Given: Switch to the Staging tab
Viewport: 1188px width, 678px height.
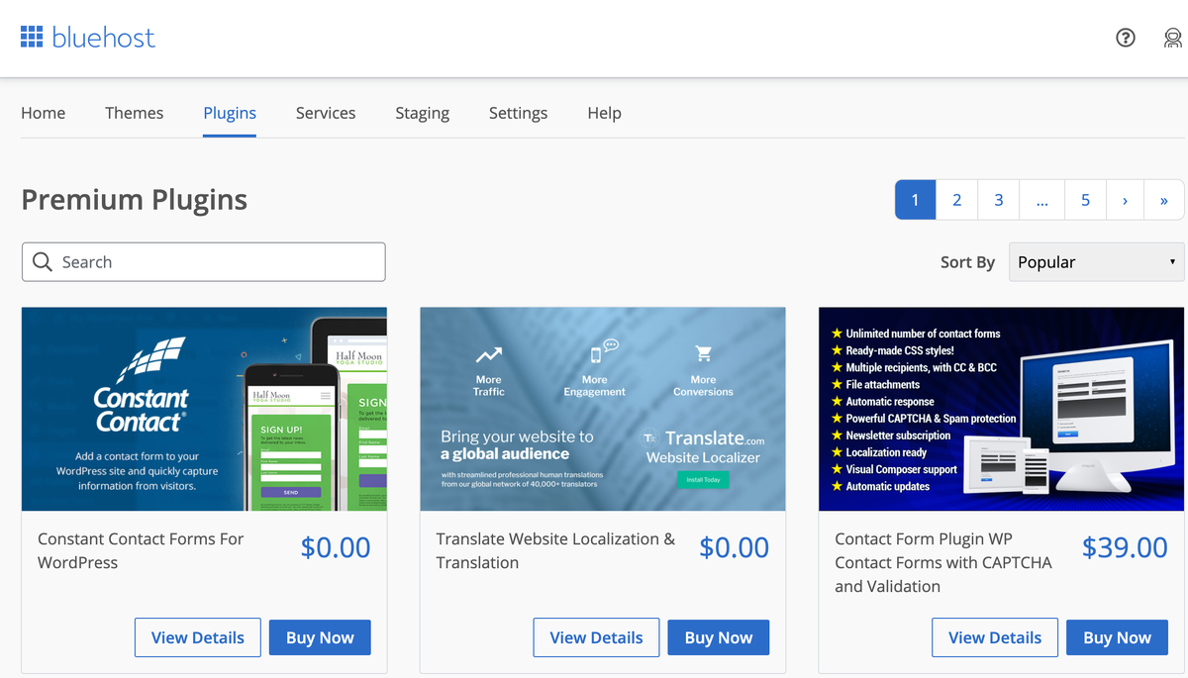Looking at the screenshot, I should coord(422,113).
